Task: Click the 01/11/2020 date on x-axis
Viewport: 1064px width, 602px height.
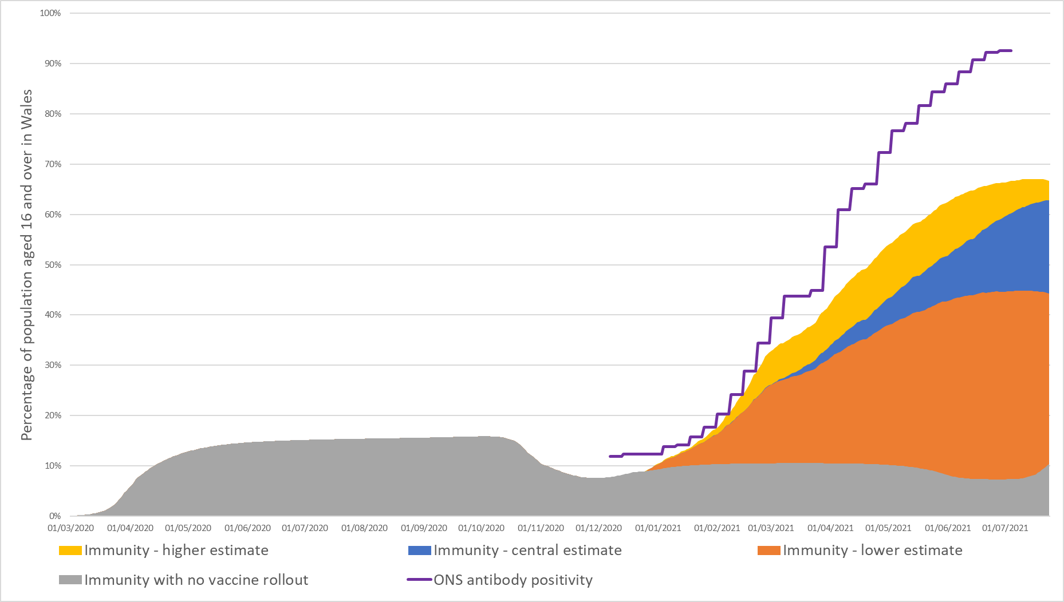Action: coord(541,528)
